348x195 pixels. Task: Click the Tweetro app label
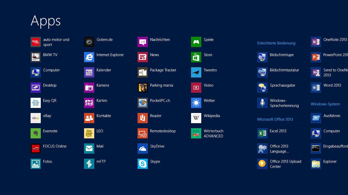(x=210, y=70)
